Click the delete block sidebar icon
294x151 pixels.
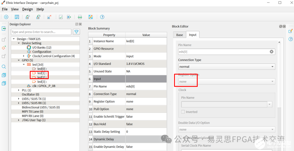coord(4,56)
